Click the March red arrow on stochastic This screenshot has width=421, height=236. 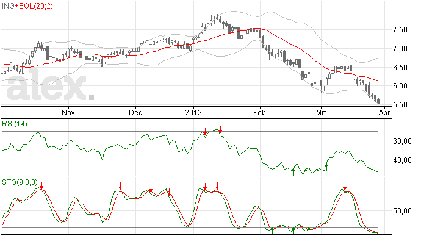[x=345, y=187]
